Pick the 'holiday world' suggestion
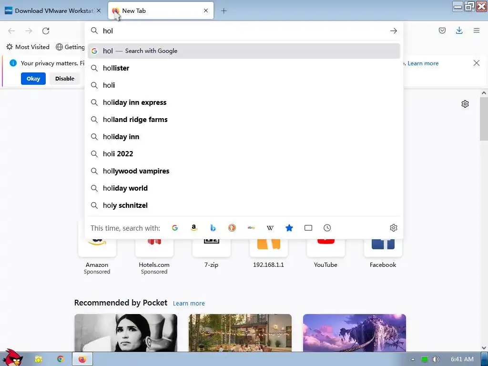Screen dimensions: 488x366 (x=244, y=188)
